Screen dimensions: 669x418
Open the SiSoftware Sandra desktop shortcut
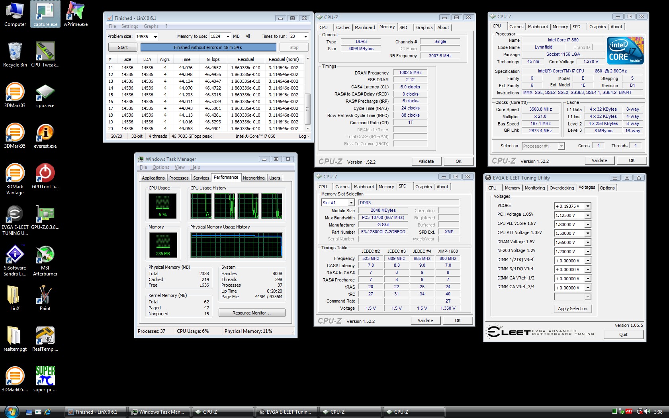coord(15,261)
